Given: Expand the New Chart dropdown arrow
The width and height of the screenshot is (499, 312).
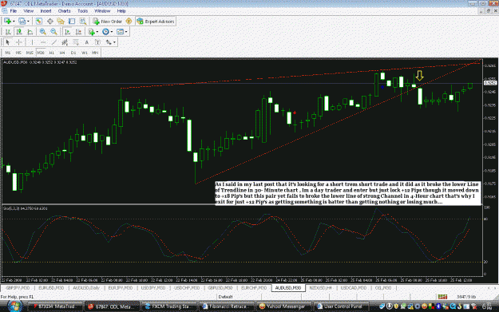Looking at the screenshot, I should click(14, 22).
